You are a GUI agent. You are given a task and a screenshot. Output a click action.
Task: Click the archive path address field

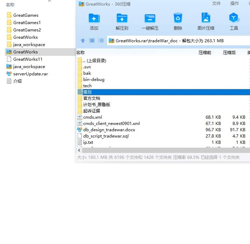178,41
